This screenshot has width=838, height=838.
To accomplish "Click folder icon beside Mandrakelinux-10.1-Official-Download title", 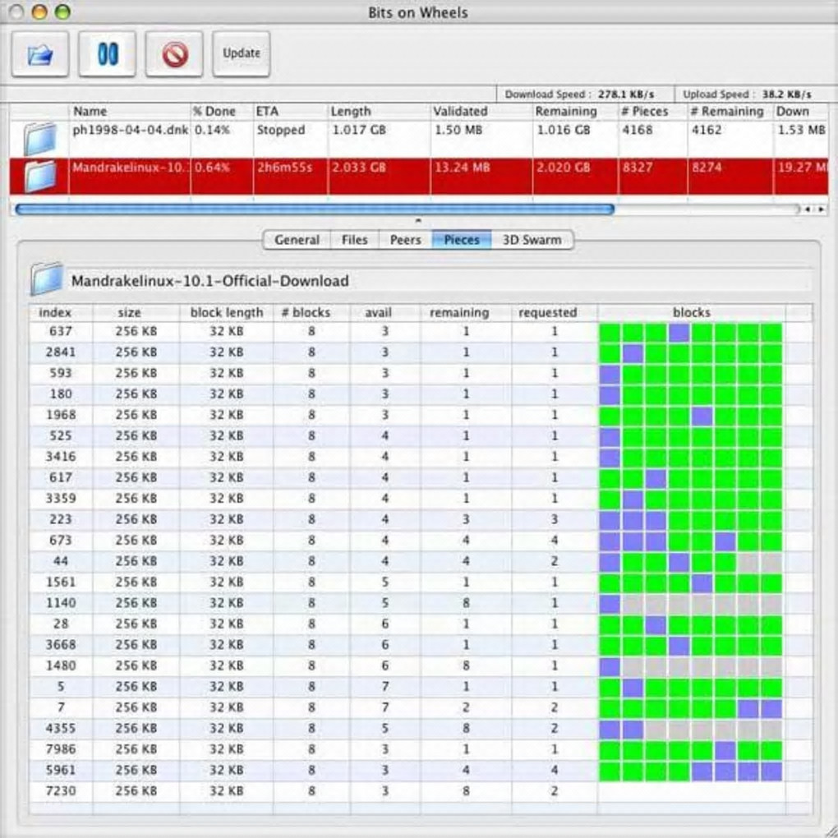I will pos(47,279).
